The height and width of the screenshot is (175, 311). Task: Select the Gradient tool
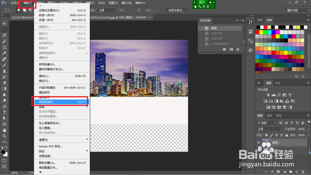pos(4,89)
